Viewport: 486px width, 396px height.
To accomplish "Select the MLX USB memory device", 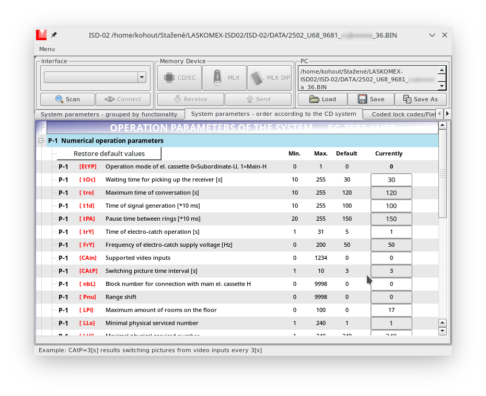I will tap(224, 78).
